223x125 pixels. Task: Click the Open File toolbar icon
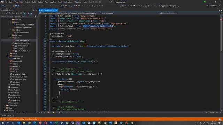(14, 6)
